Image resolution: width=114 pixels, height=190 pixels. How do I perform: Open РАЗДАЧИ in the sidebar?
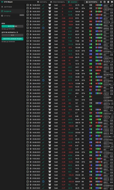[12, 11]
